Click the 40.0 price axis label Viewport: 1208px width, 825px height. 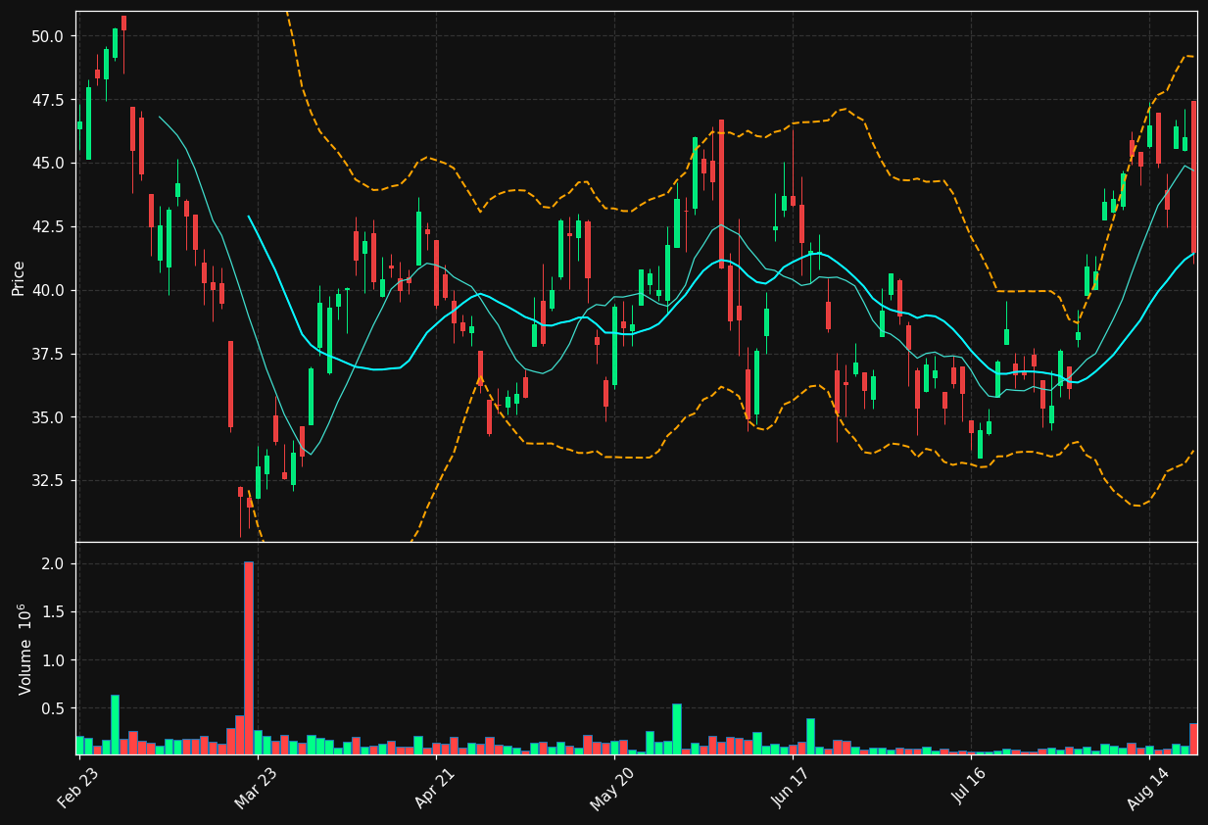[48, 291]
